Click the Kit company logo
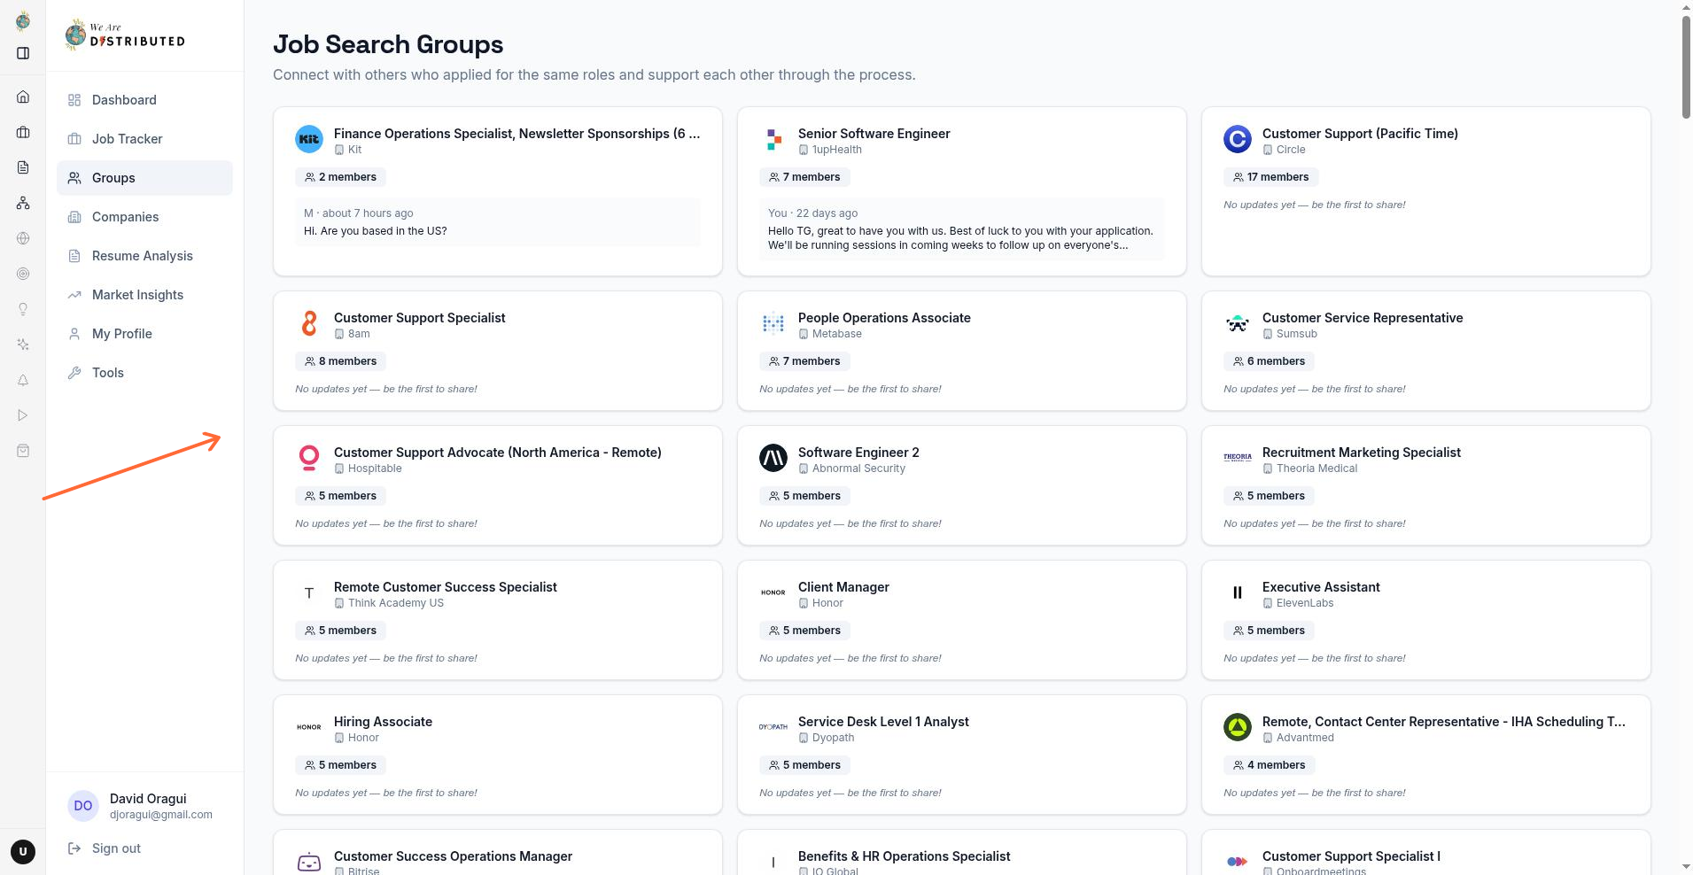 (309, 139)
